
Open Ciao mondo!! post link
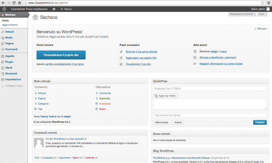pyautogui.click(x=77, y=139)
